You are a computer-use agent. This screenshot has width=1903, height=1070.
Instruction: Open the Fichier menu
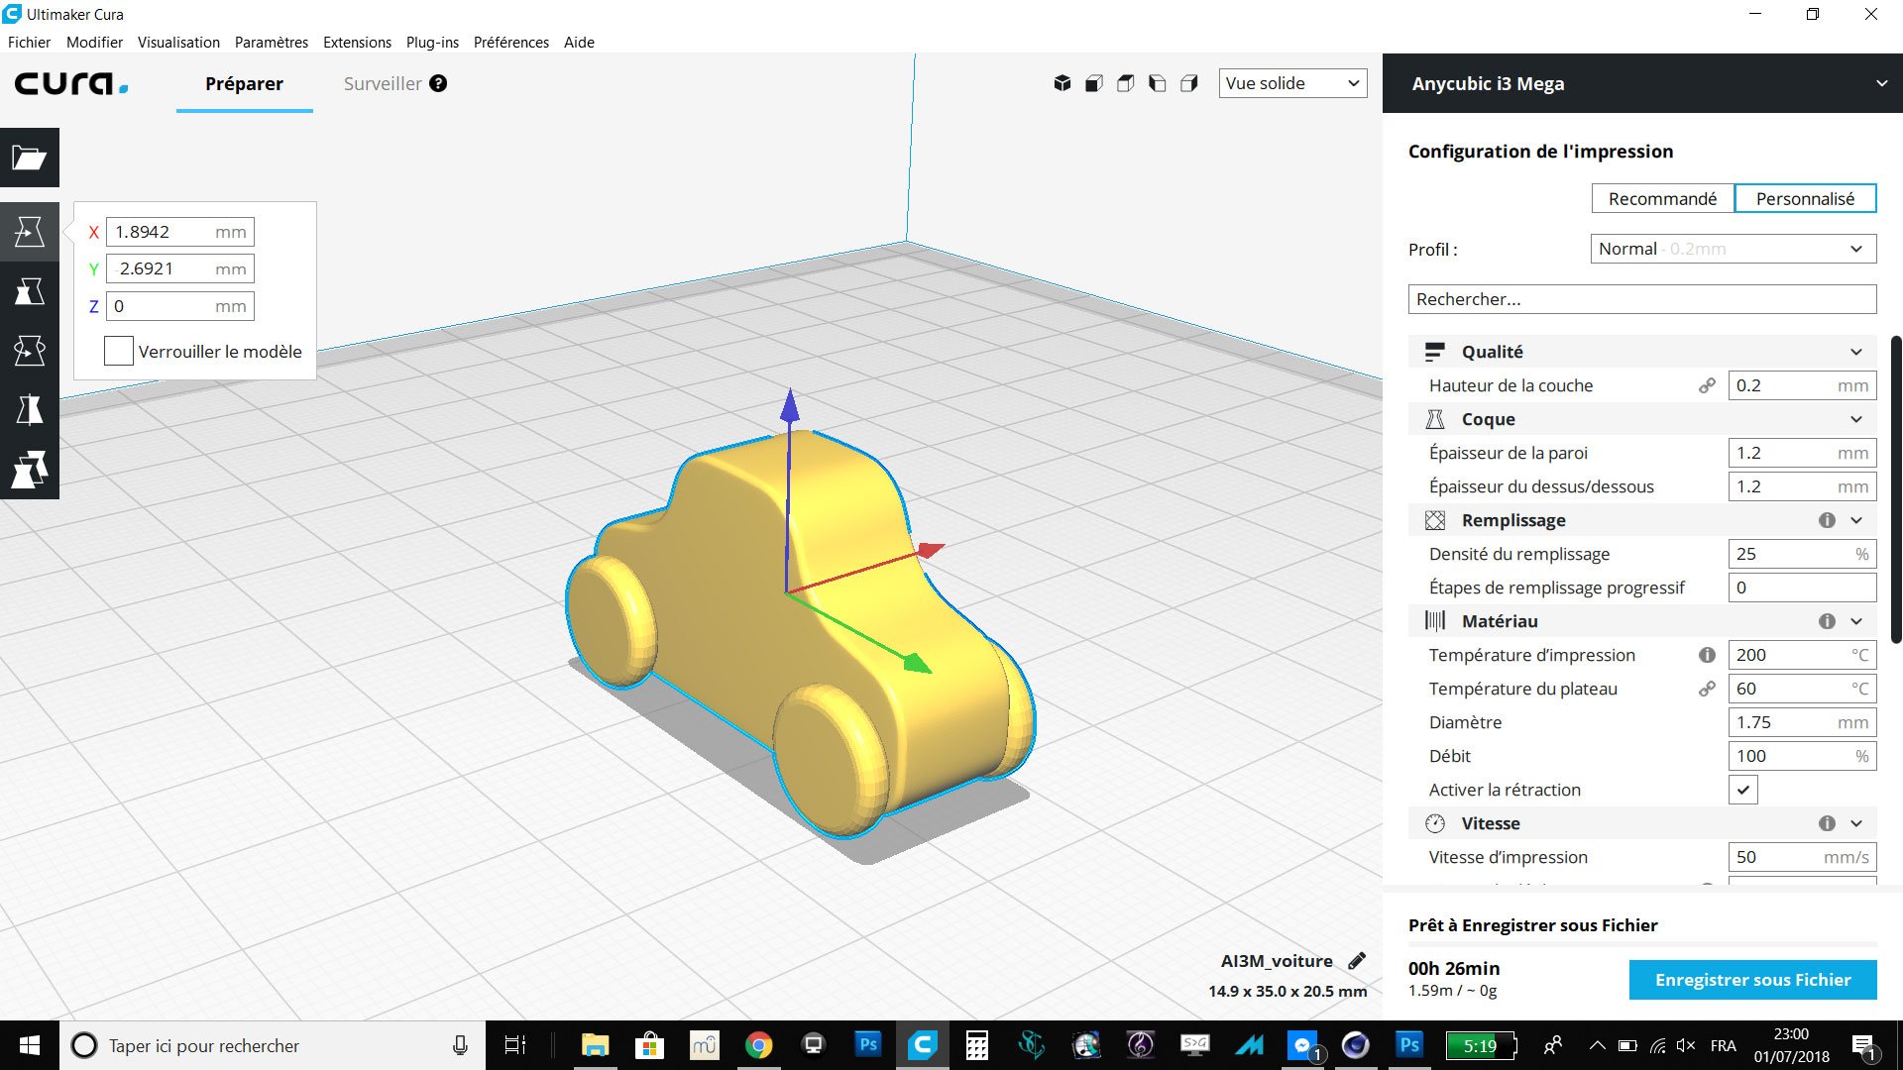[x=29, y=42]
